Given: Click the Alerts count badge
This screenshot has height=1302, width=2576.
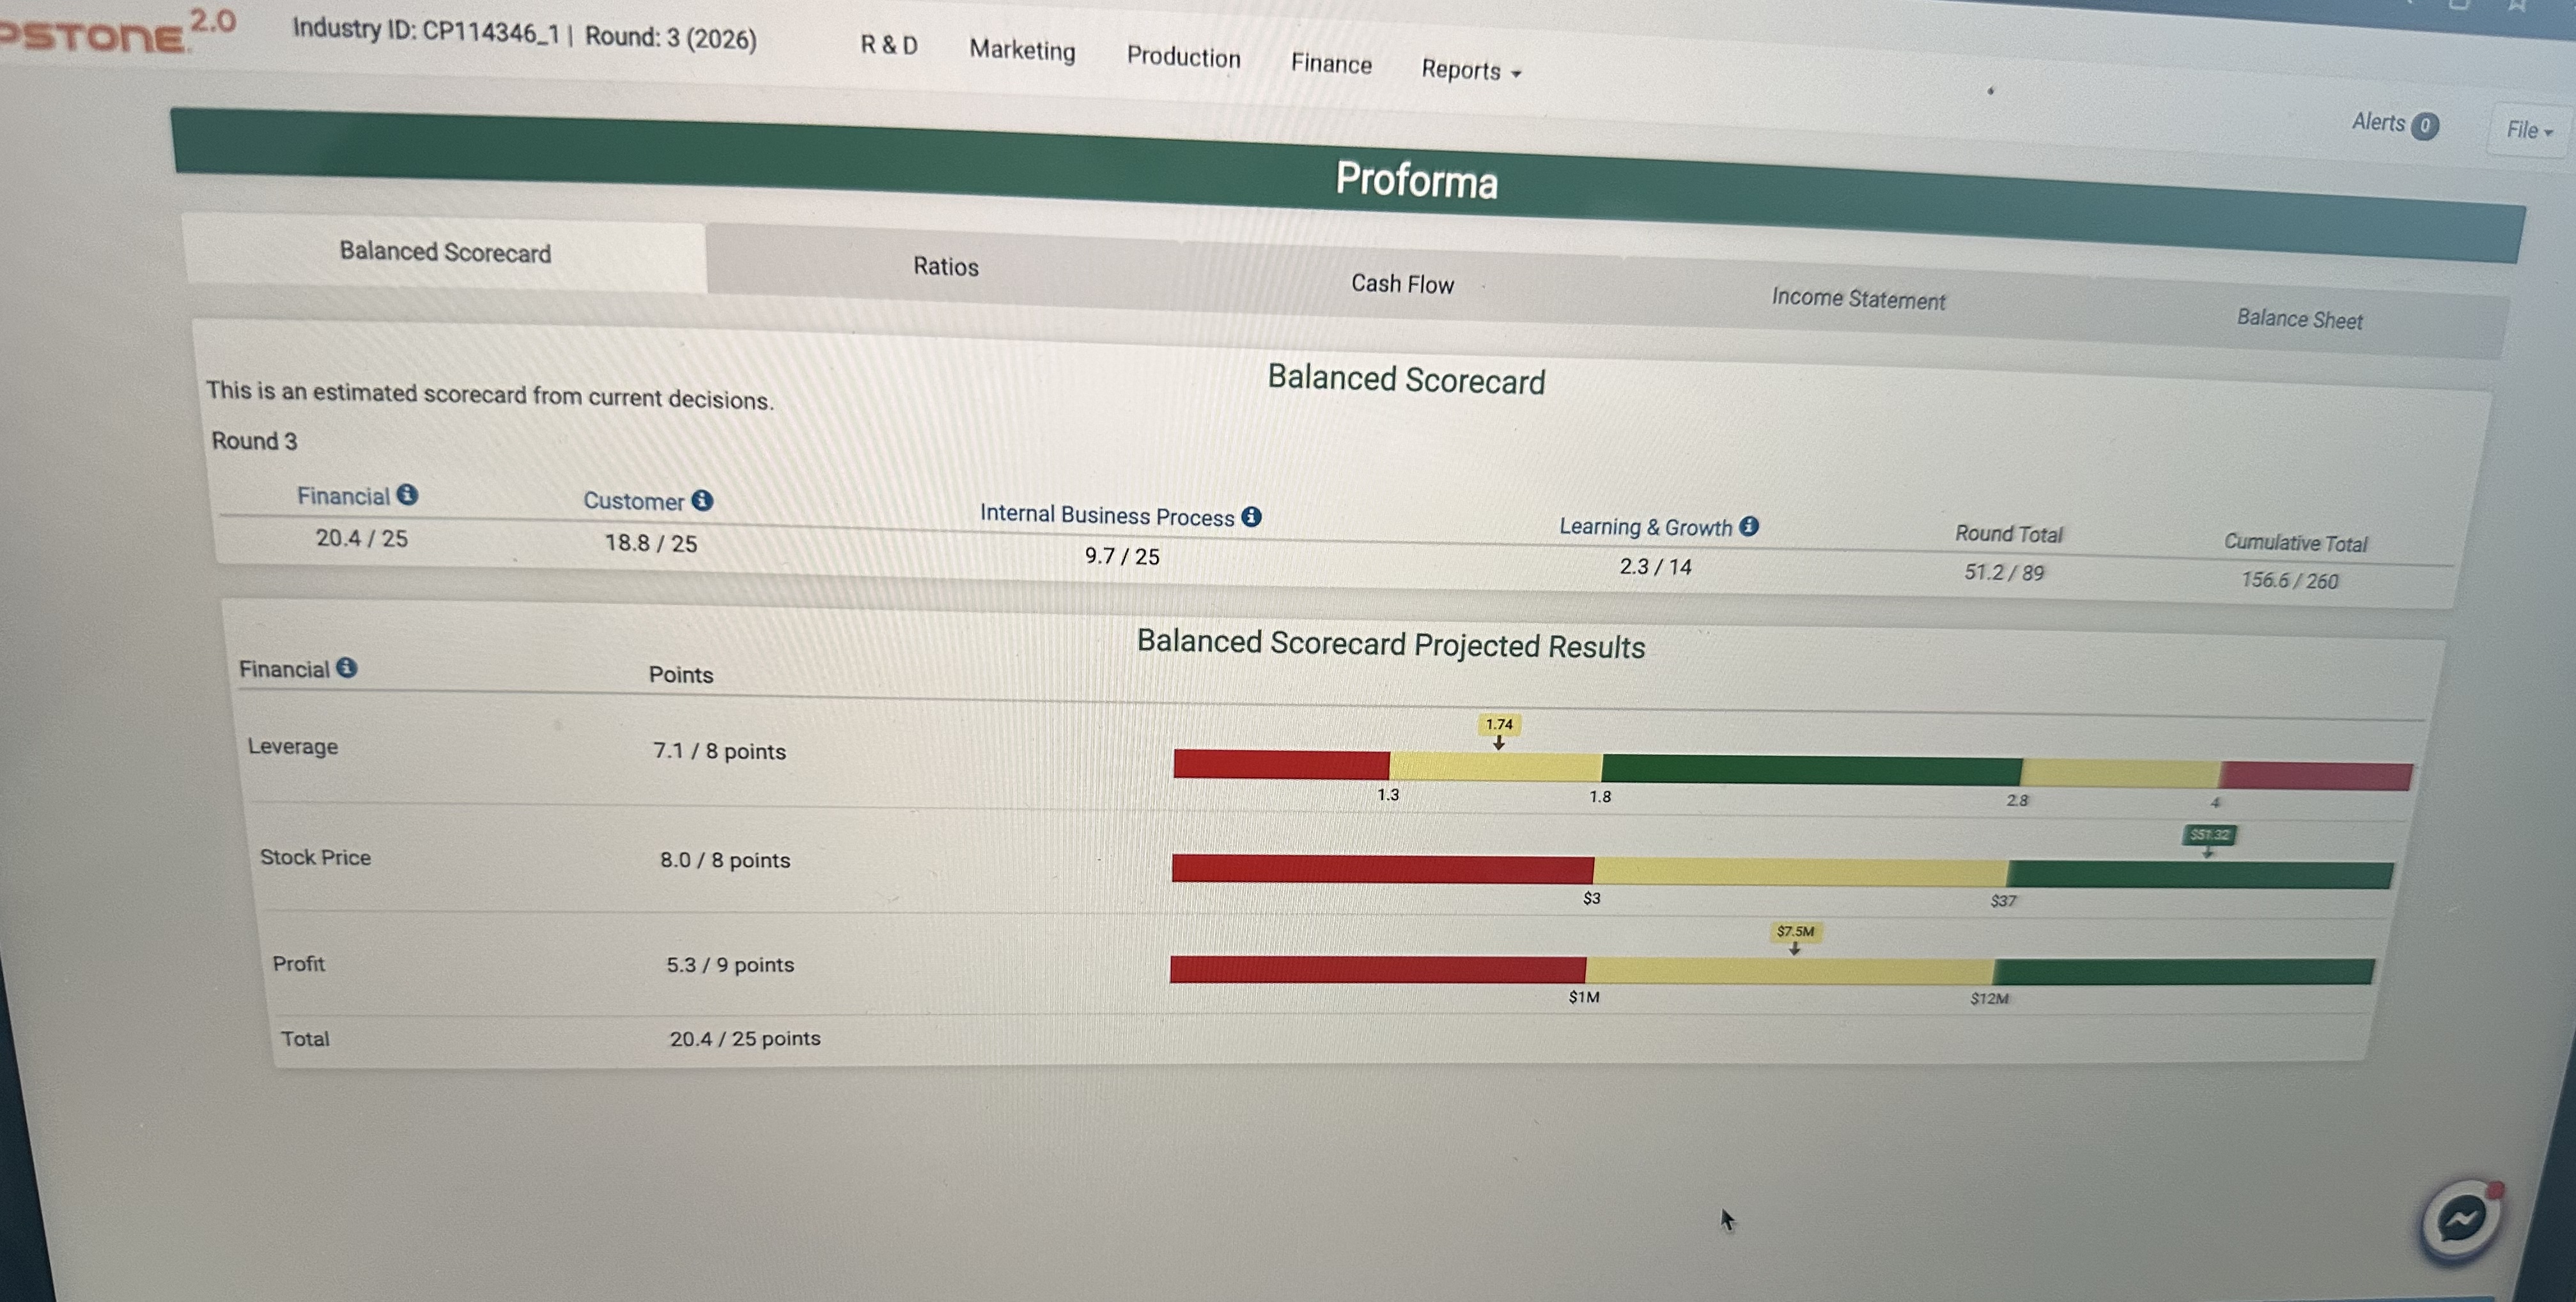Looking at the screenshot, I should point(2424,126).
